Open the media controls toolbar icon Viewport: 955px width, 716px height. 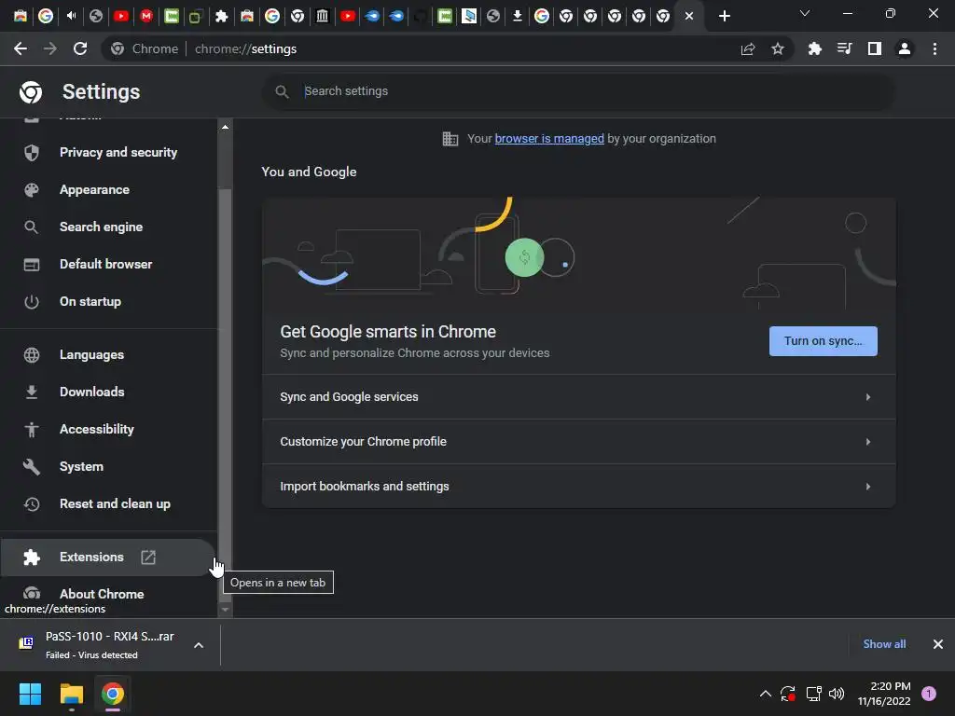tap(844, 48)
